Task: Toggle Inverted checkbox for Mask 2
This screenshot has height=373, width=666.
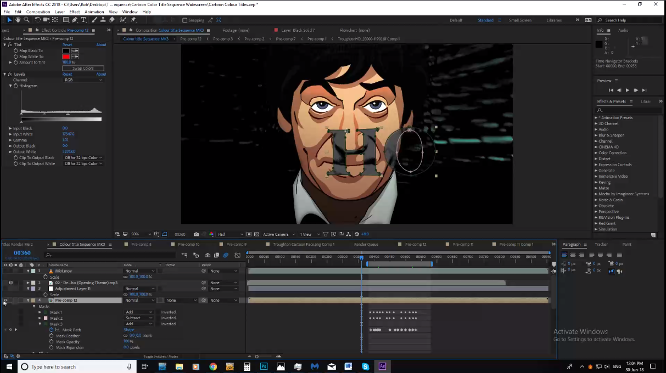Action: (158, 318)
